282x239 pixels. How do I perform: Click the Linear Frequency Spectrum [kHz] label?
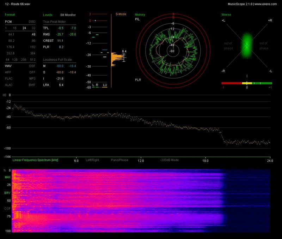tap(35, 160)
